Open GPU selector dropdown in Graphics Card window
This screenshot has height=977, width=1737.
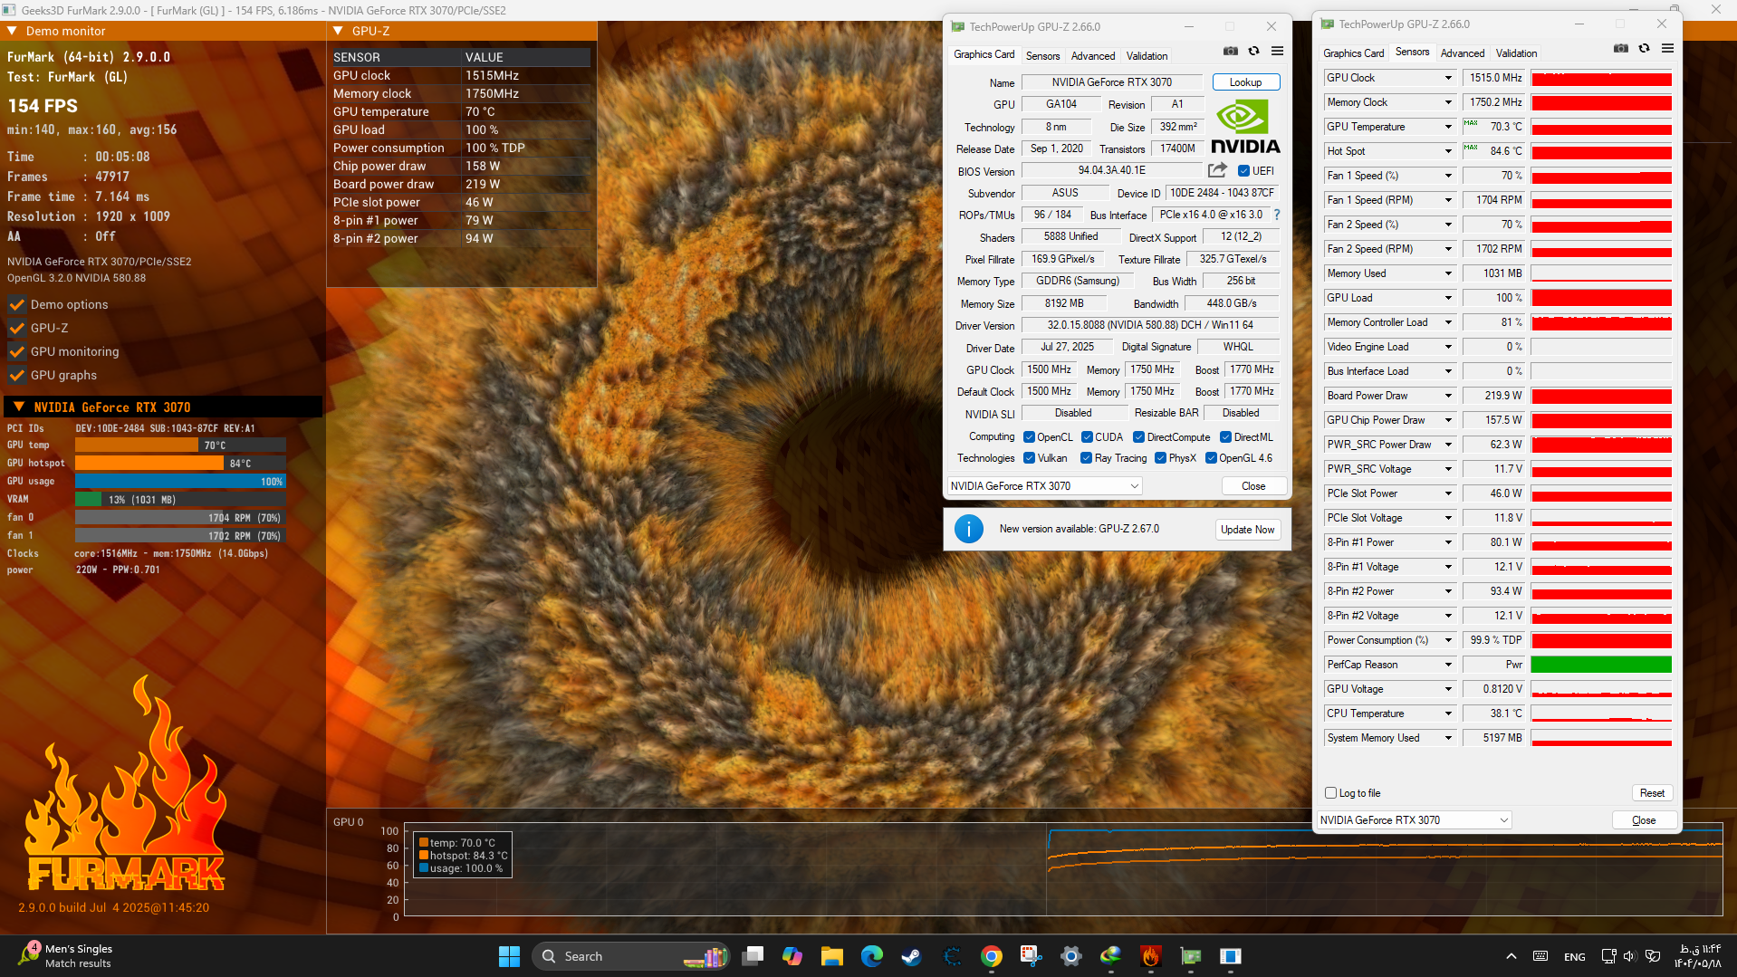pyautogui.click(x=1045, y=486)
